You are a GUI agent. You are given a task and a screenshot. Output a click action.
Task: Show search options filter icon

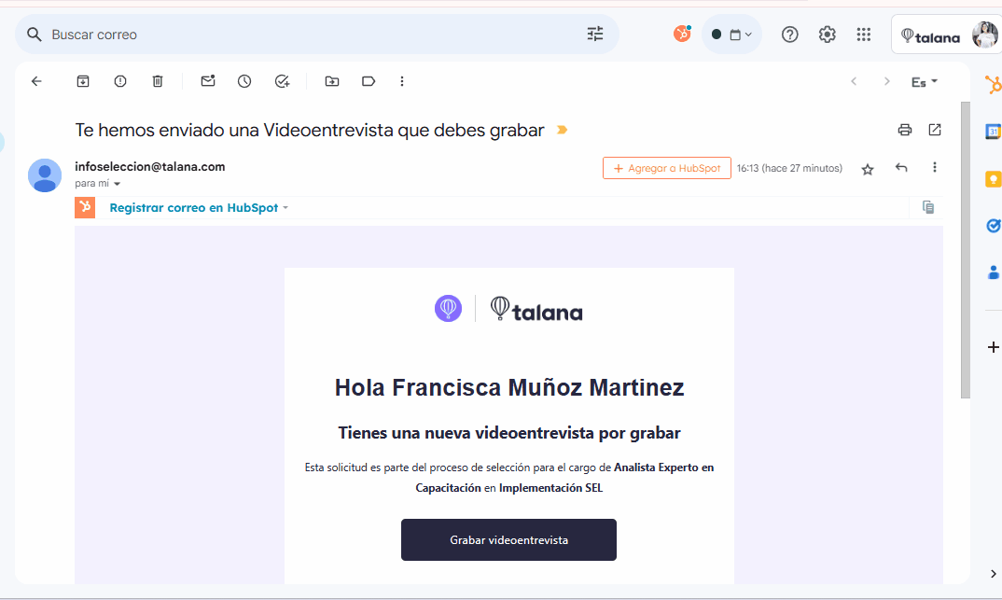595,34
